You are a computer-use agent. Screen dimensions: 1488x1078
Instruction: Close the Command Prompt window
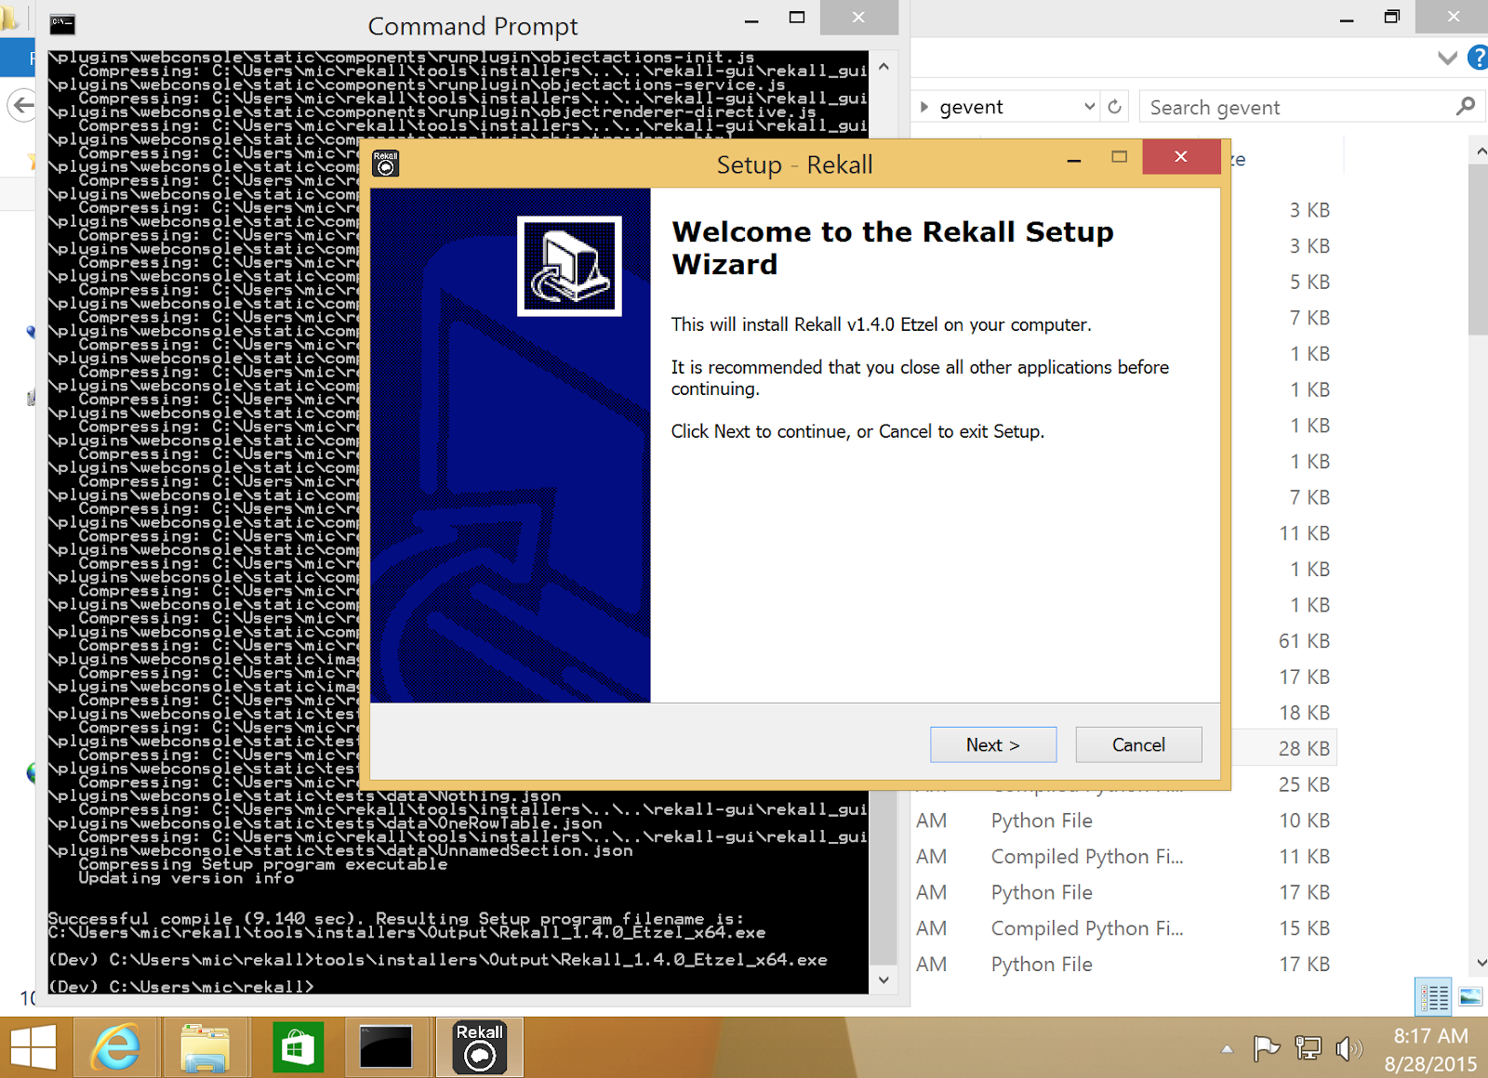click(x=858, y=18)
